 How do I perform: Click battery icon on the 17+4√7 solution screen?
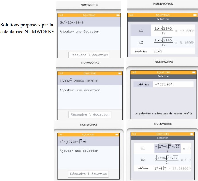point(192,134)
